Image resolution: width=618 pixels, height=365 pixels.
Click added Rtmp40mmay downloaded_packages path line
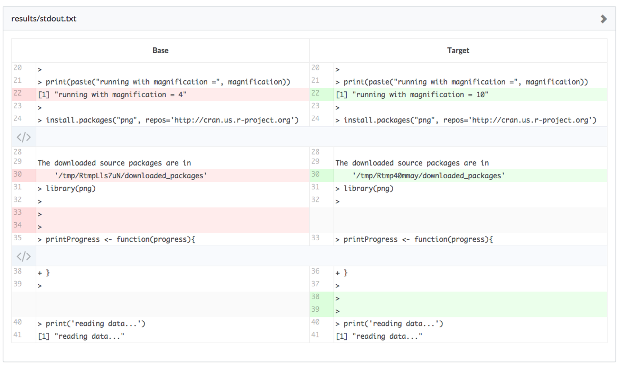click(428, 176)
